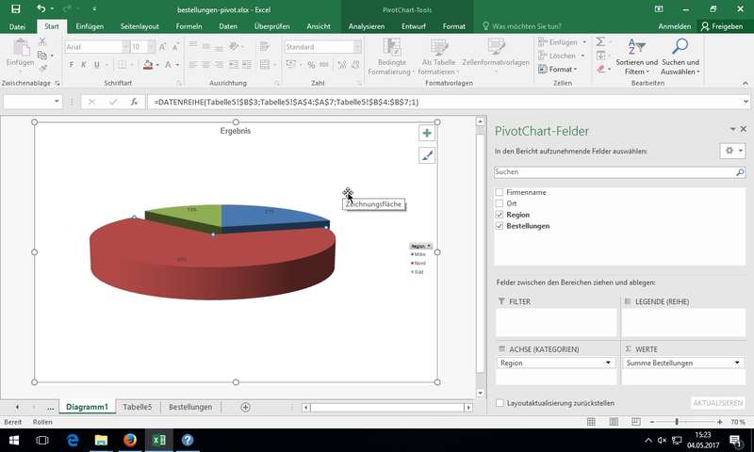Click the insert function fx icon
754x452 pixels.
[x=135, y=101]
